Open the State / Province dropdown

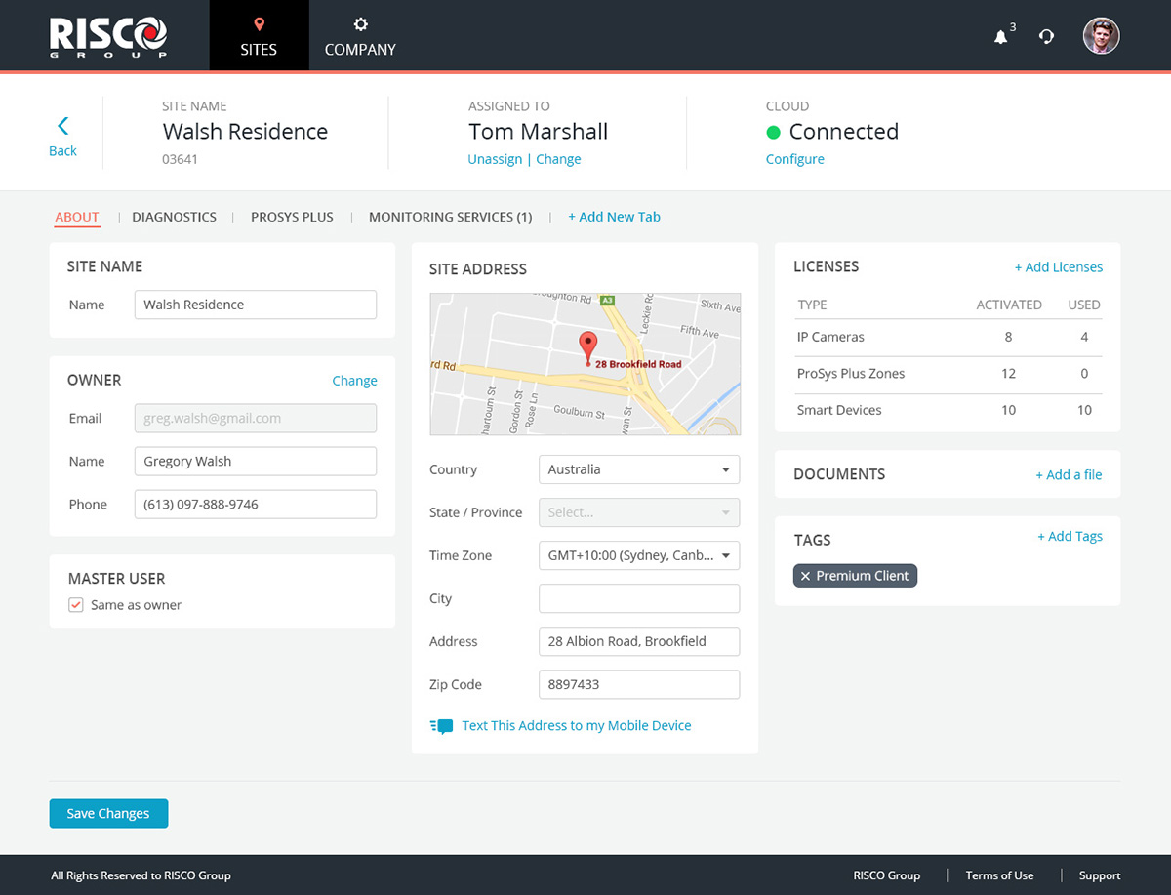(x=639, y=512)
